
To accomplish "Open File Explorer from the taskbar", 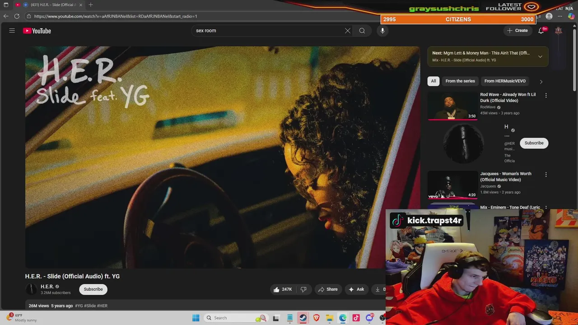I will tap(330, 318).
